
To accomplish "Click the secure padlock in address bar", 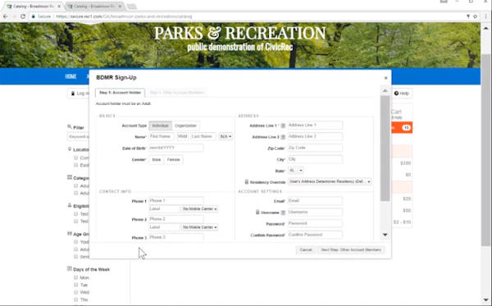I will click(x=33, y=16).
